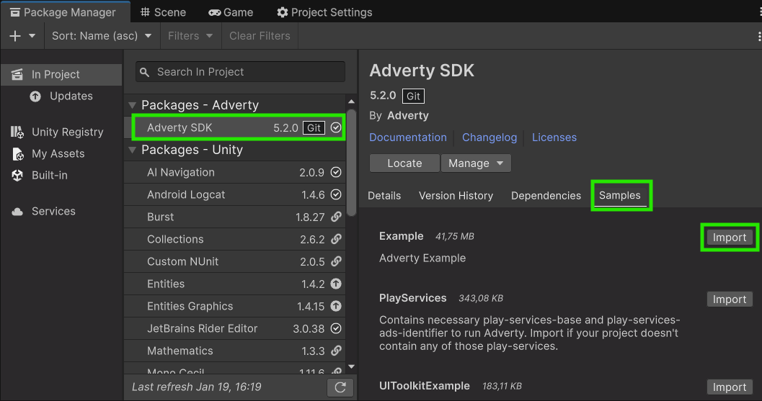This screenshot has width=762, height=401.
Task: Import the Example sample
Action: coord(730,238)
